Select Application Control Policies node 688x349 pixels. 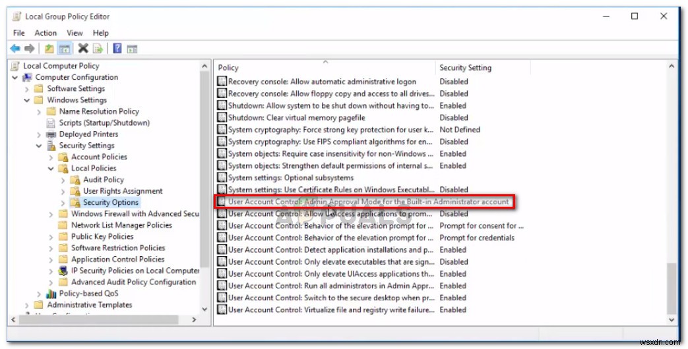117,259
